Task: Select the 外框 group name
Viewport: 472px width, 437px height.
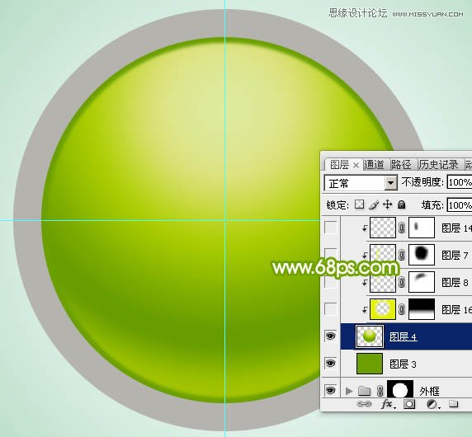Action: click(x=429, y=392)
